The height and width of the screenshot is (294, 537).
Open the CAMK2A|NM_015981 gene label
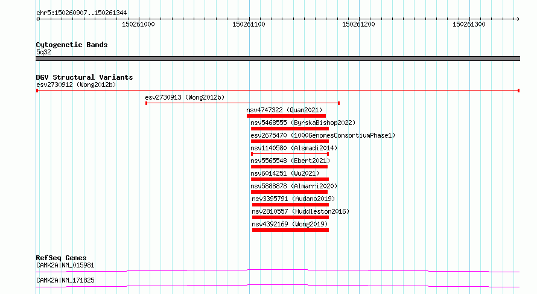coord(65,265)
